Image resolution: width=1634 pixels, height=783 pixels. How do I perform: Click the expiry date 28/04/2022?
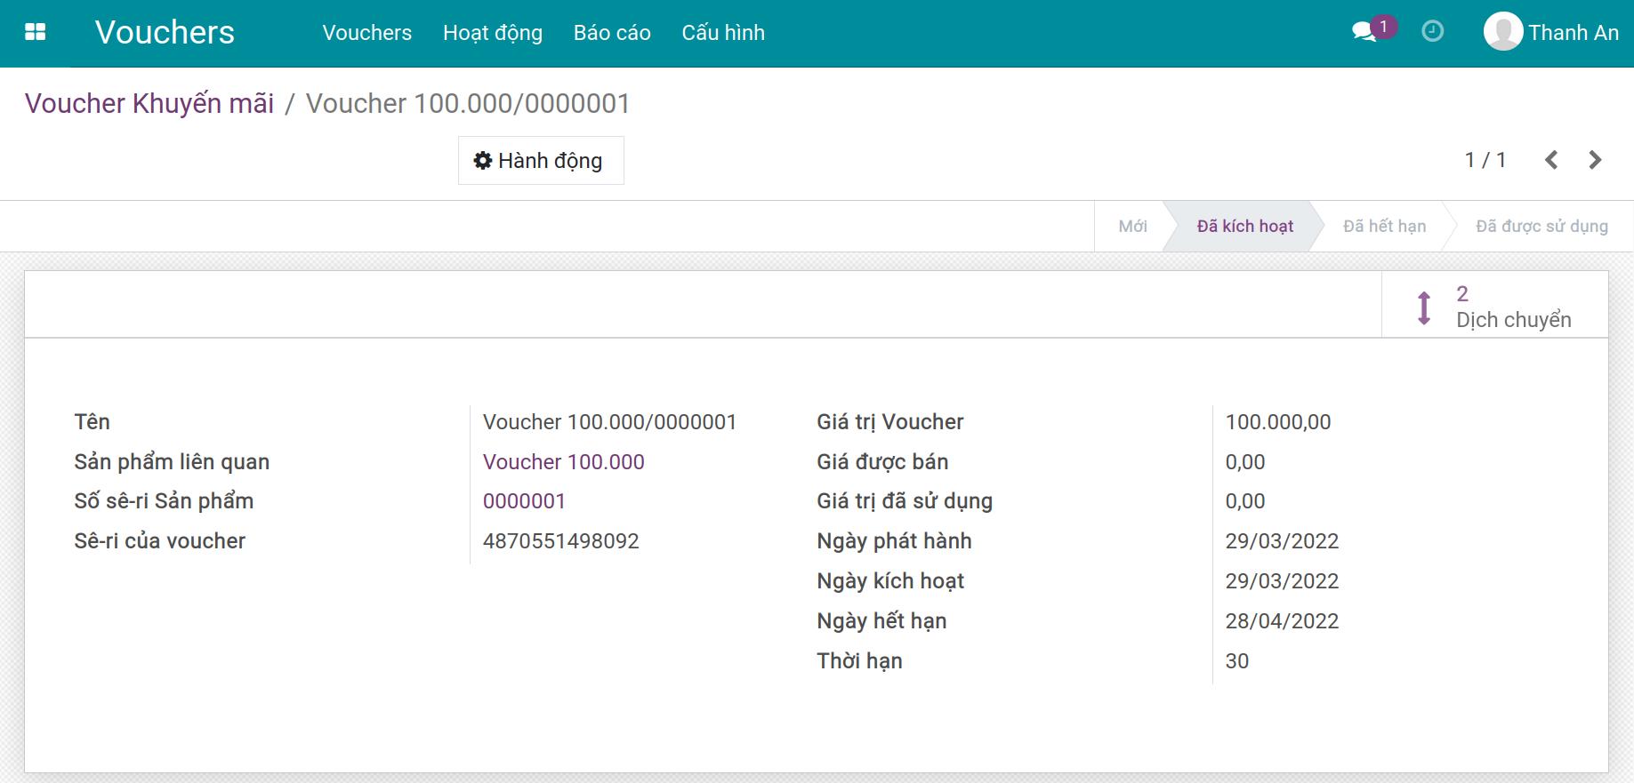coord(1282,621)
